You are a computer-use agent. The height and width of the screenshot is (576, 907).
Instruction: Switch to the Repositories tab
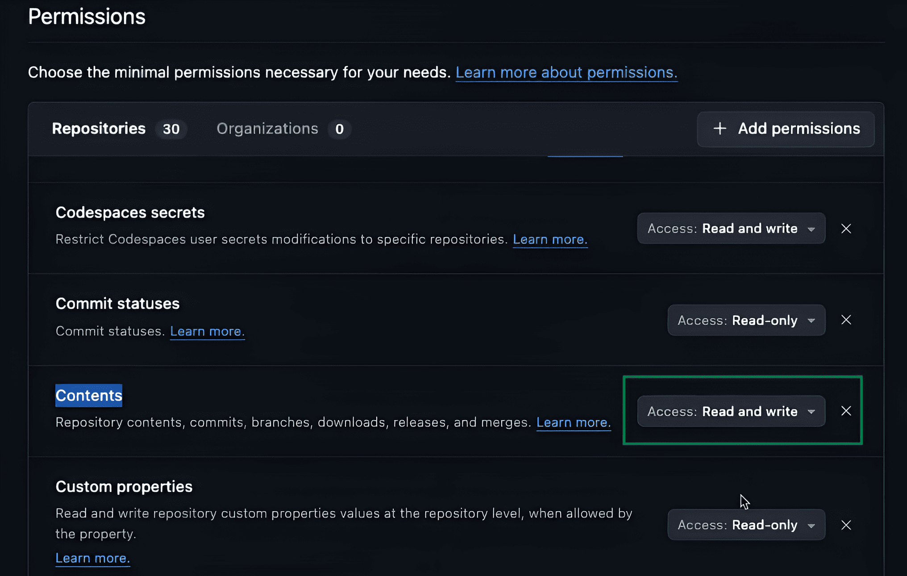click(99, 129)
